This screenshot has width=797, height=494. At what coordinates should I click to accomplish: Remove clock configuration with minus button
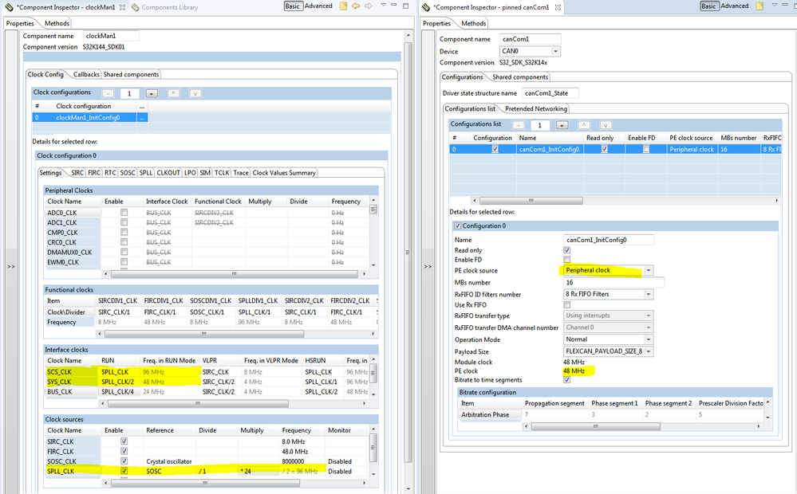pos(108,93)
